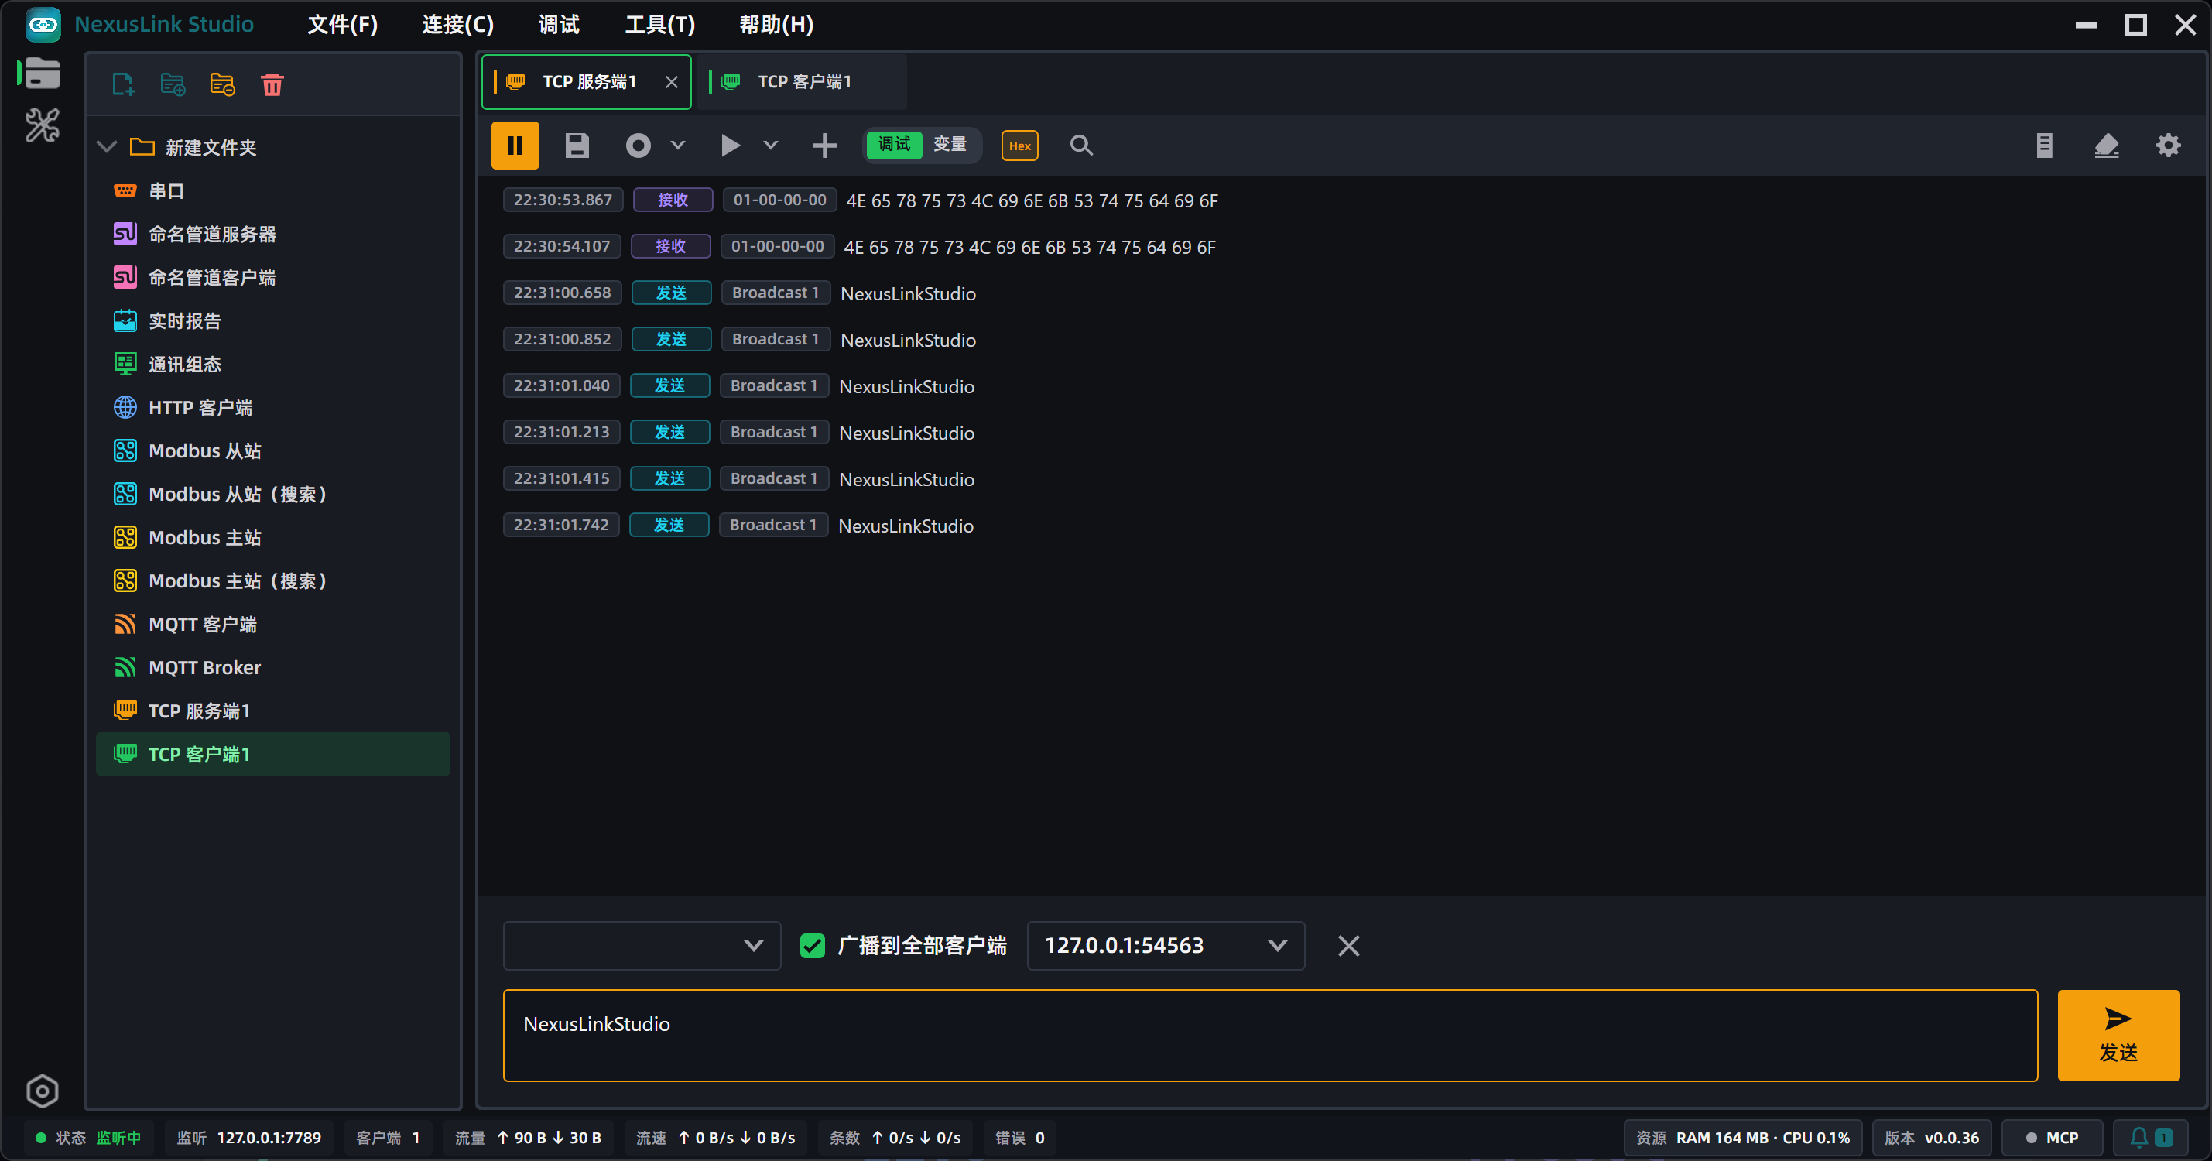Viewport: 2212px width, 1161px height.
Task: Open connection settings gear icon
Action: pyautogui.click(x=2168, y=146)
